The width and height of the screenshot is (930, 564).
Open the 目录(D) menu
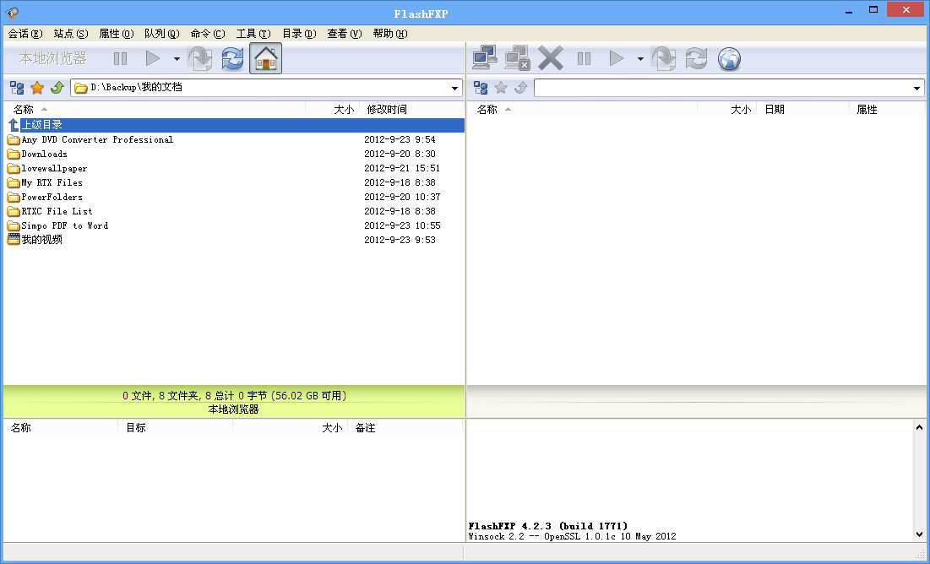(299, 34)
